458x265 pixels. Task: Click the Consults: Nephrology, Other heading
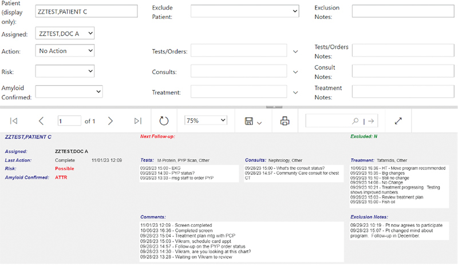coord(274,160)
